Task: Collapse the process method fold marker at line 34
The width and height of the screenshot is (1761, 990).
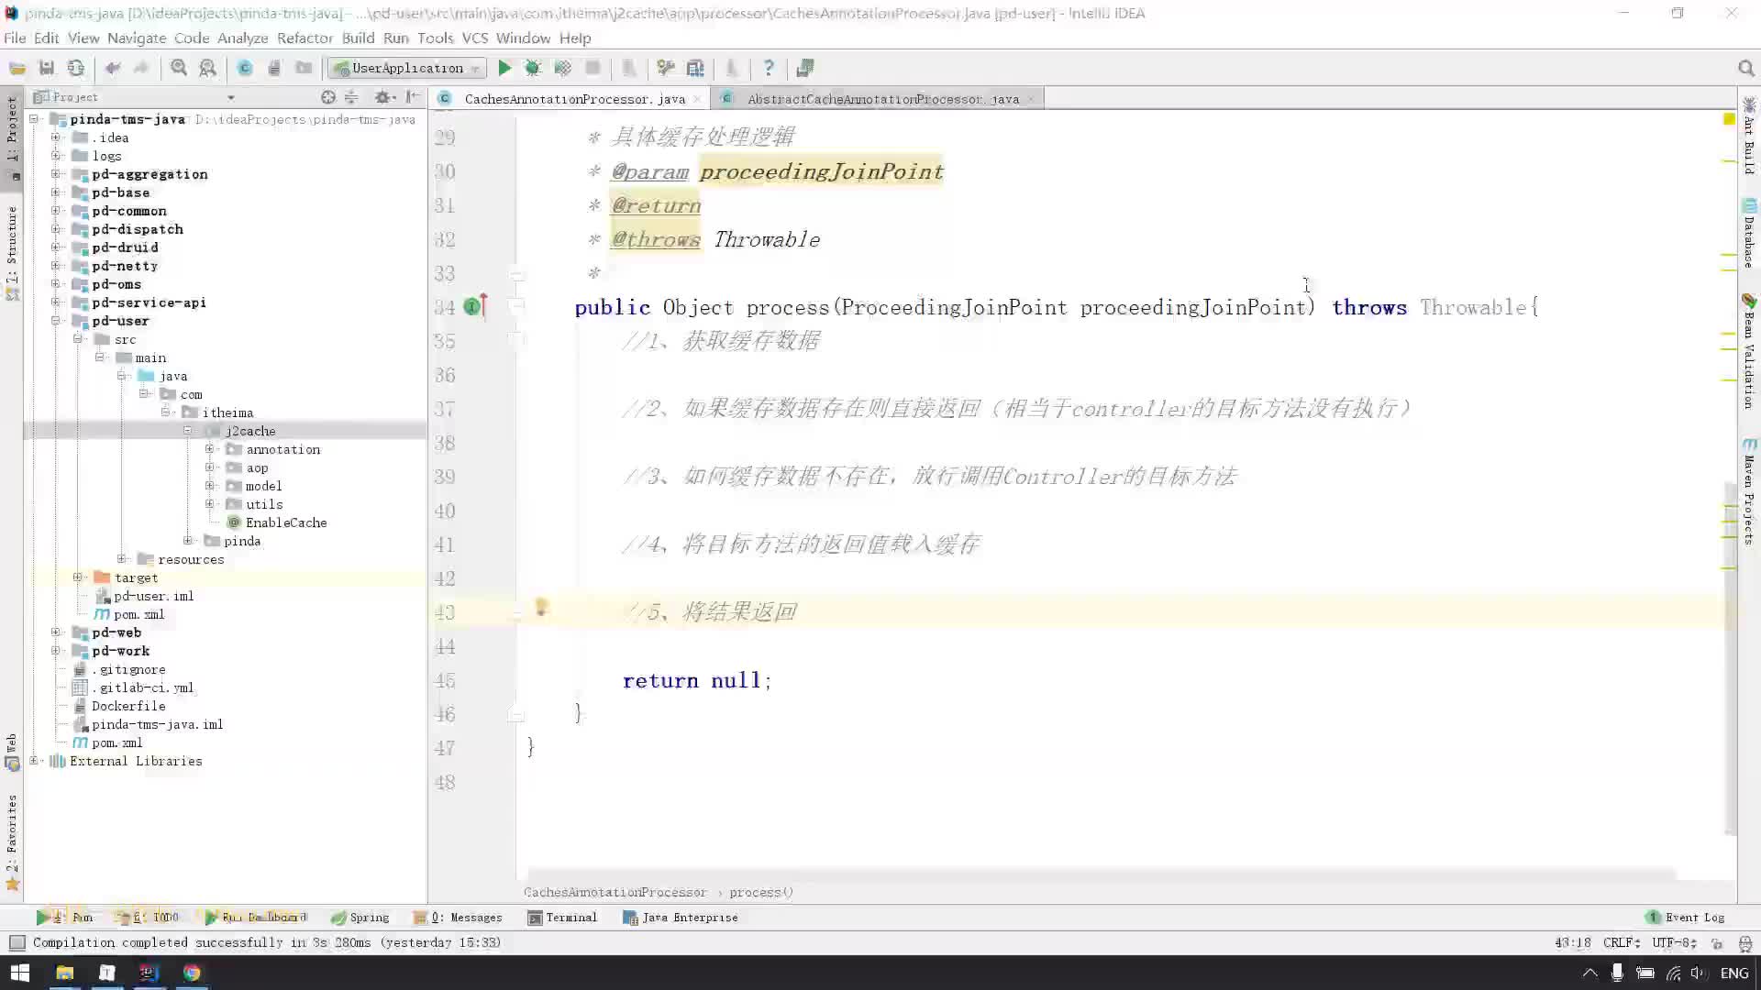Action: click(x=516, y=307)
